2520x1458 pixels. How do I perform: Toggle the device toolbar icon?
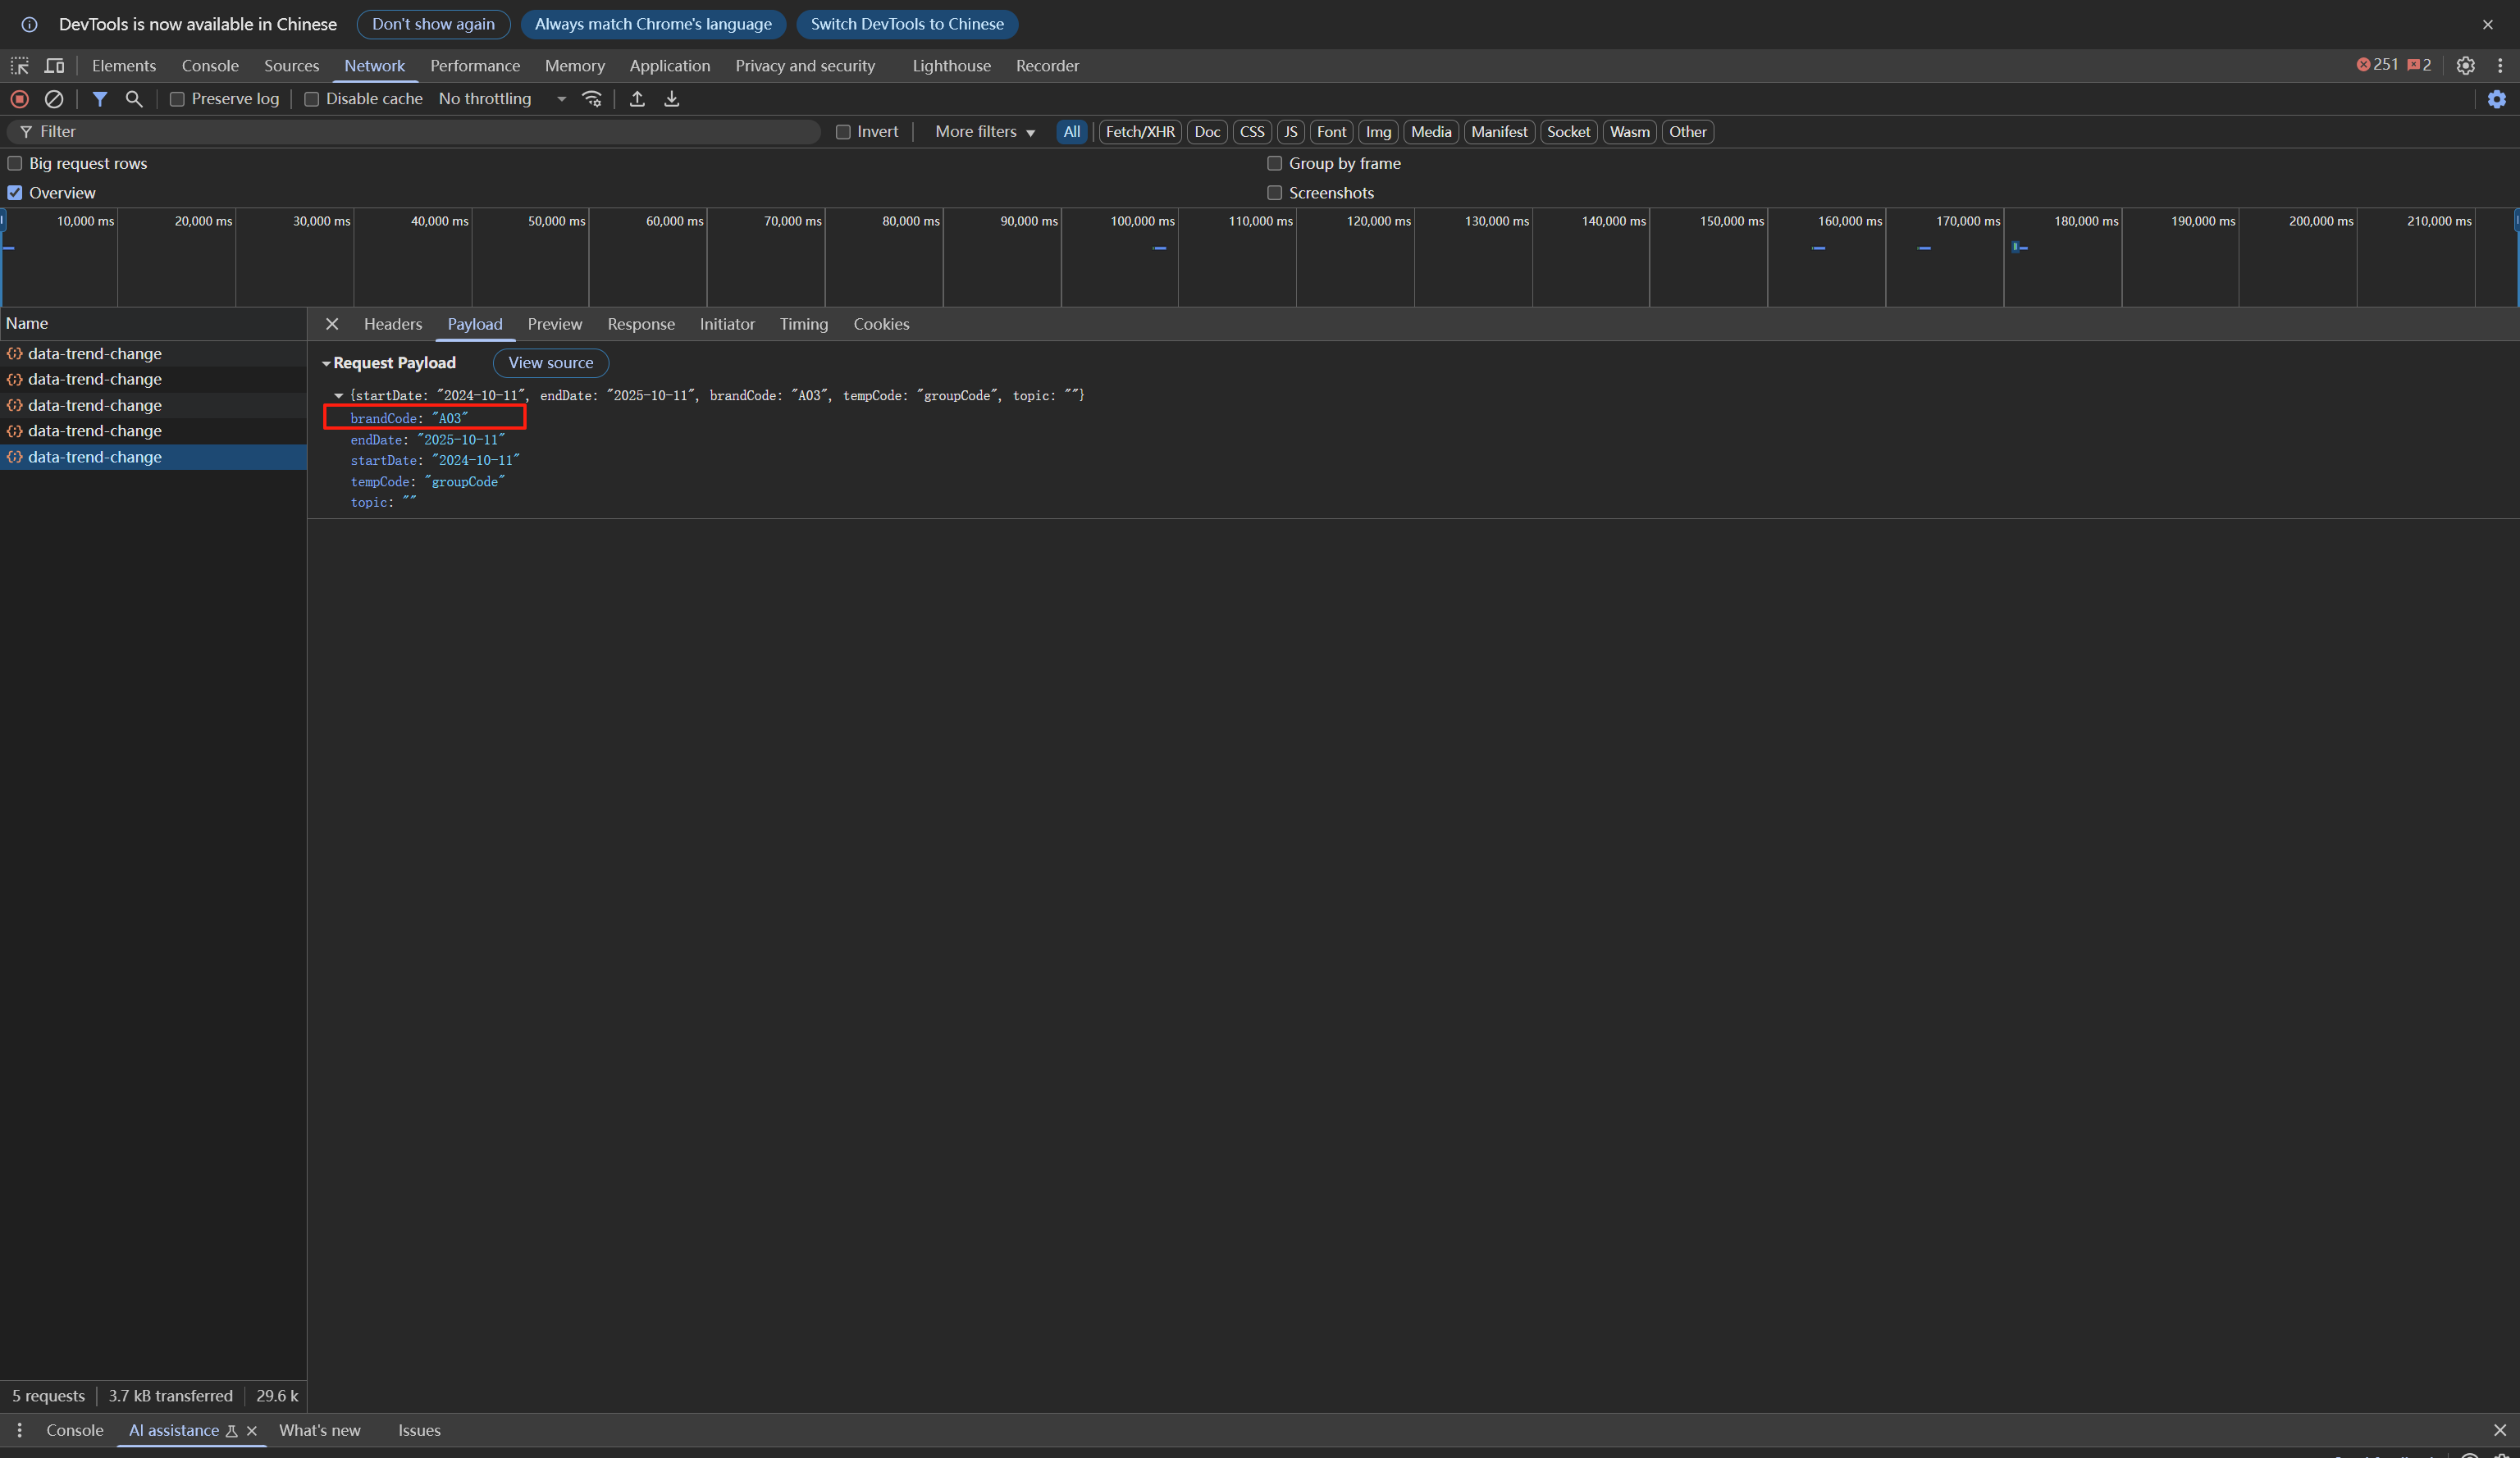pos(55,66)
